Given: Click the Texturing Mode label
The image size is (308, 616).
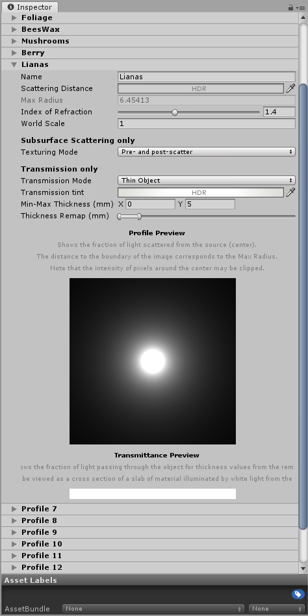Looking at the screenshot, I should click(49, 152).
